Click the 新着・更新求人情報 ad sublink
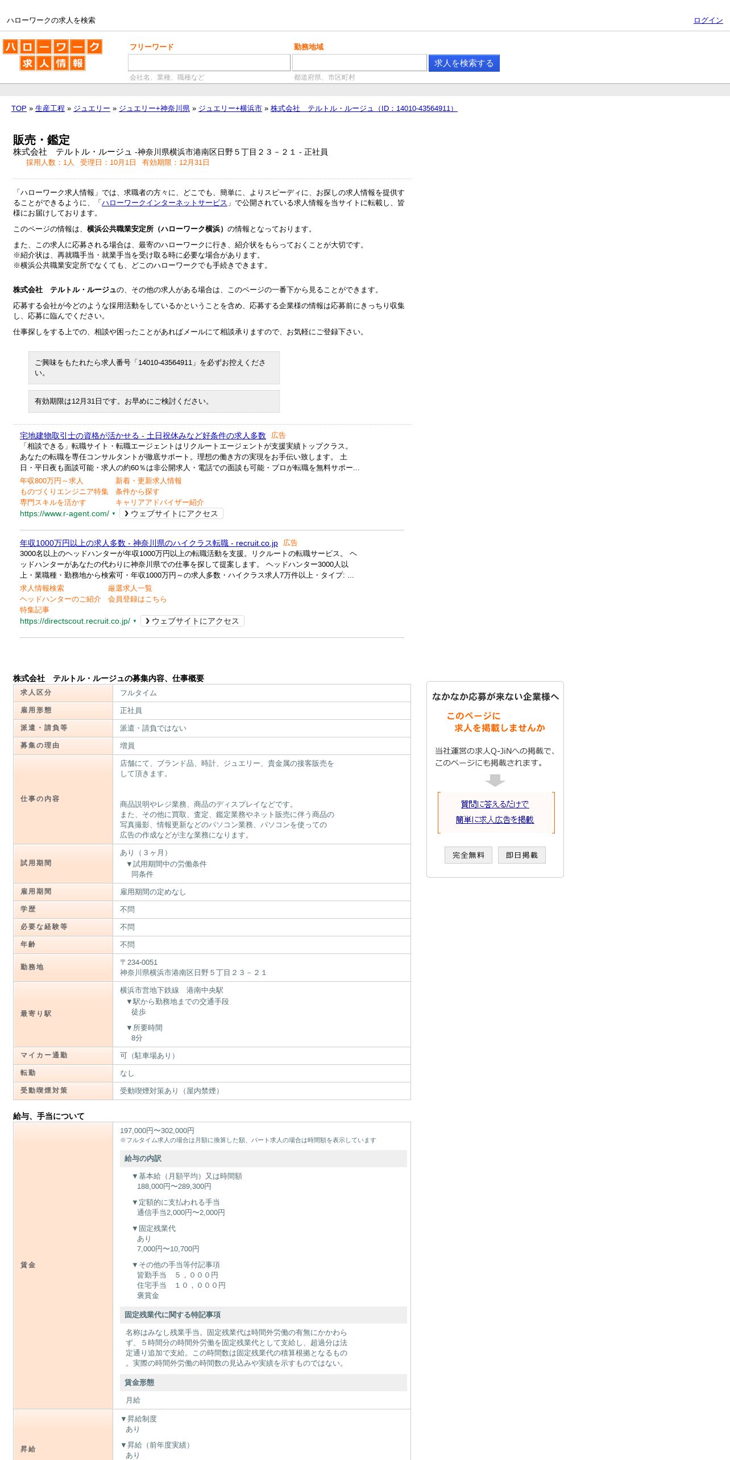Viewport: 730px width, 1460px height. 148,481
